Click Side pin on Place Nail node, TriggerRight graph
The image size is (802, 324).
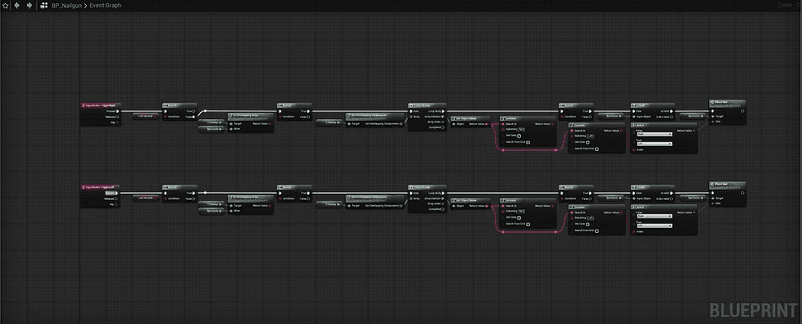(713, 121)
